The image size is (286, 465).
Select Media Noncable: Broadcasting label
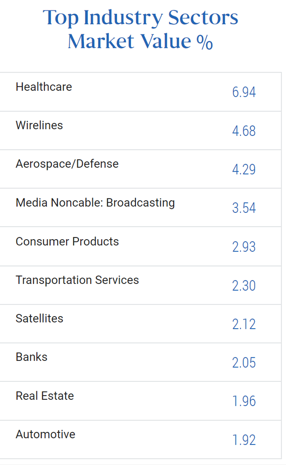(95, 203)
